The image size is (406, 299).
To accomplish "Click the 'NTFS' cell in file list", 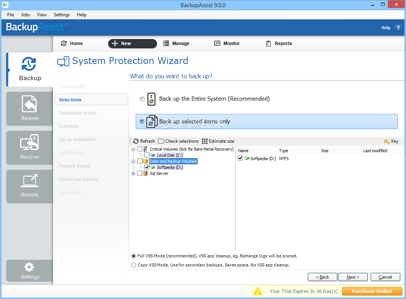I will (284, 159).
